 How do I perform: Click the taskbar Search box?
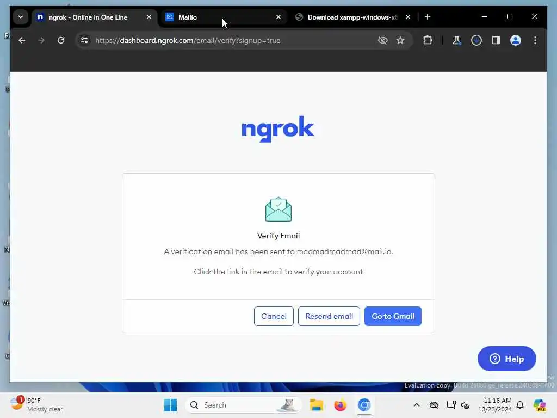point(243,405)
